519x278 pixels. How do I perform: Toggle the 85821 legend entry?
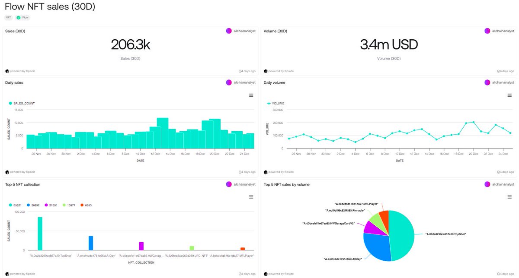click(x=16, y=205)
